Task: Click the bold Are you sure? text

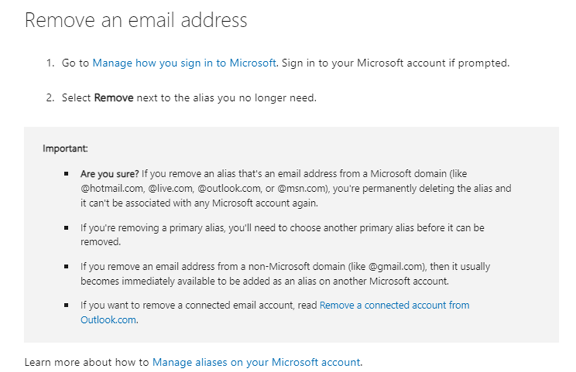Action: click(x=109, y=174)
